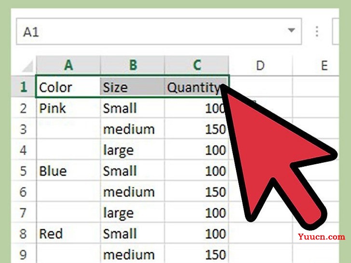Select the Pink cell
Screen dimensions: 351x263
(x=68, y=108)
